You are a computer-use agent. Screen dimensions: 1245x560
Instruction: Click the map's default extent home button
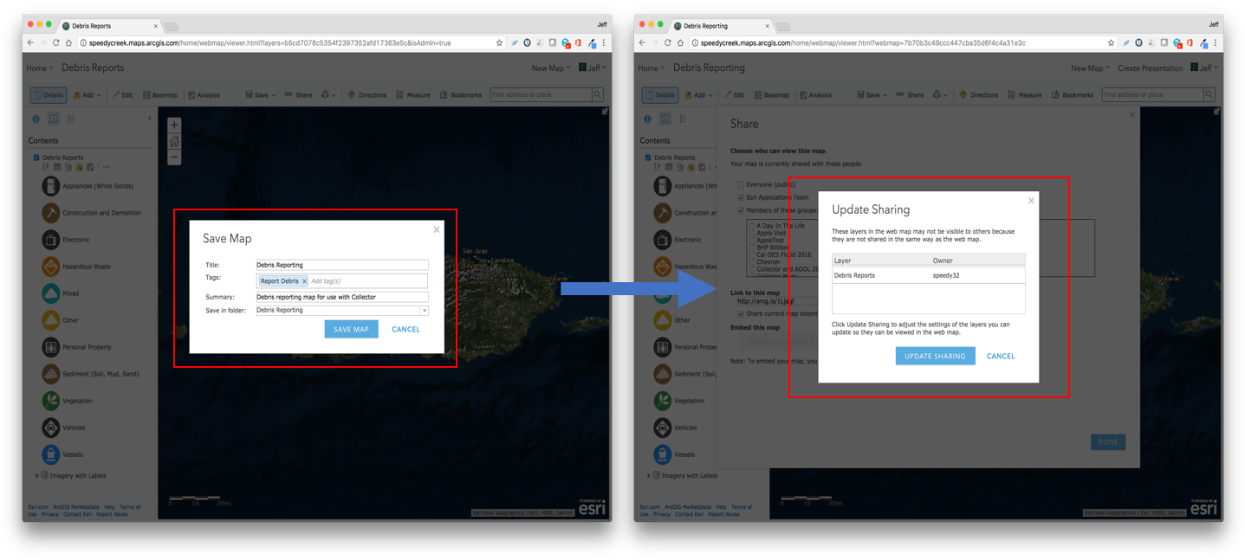[174, 141]
